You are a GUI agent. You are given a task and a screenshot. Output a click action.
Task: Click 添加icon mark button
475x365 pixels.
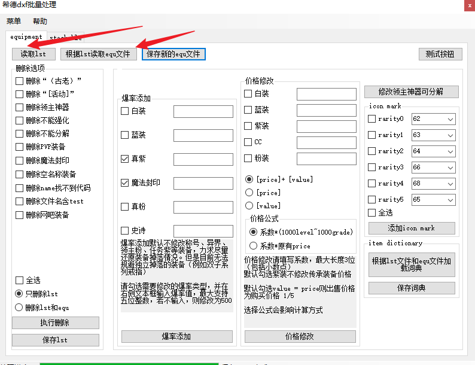(411, 228)
